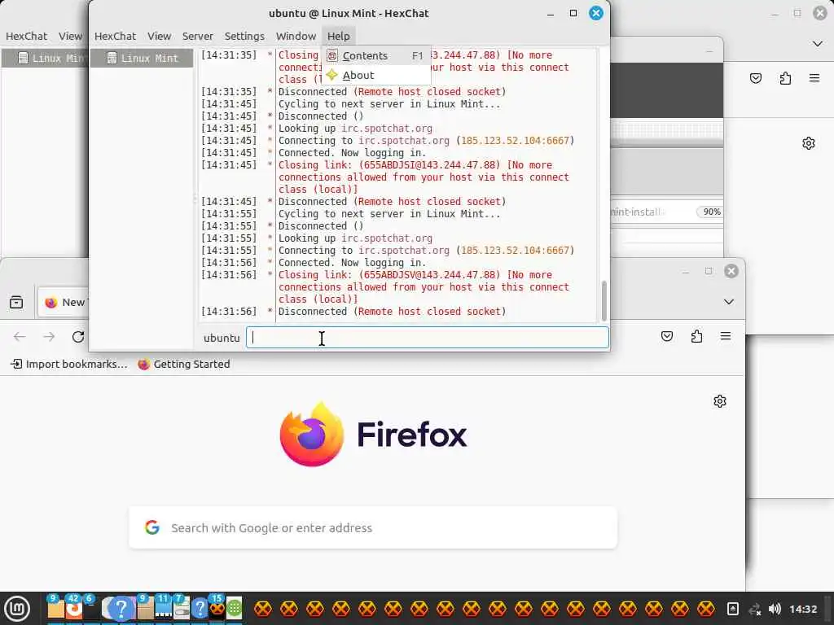834x625 pixels.
Task: Open the HexChat taskbar group with badge 15
Action: tap(217, 609)
